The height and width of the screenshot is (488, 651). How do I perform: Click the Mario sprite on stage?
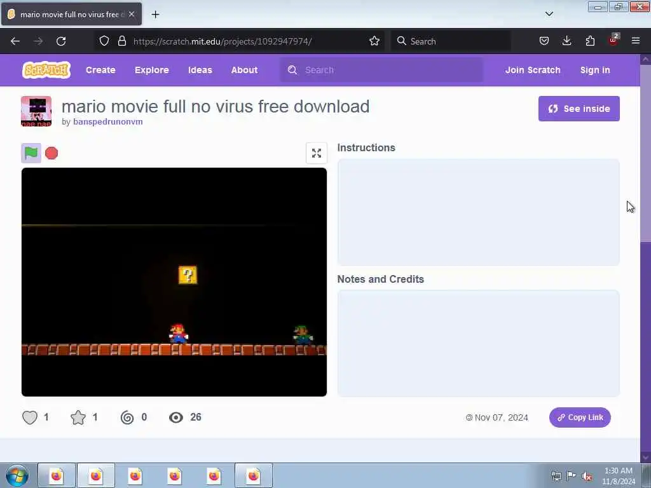tap(179, 334)
